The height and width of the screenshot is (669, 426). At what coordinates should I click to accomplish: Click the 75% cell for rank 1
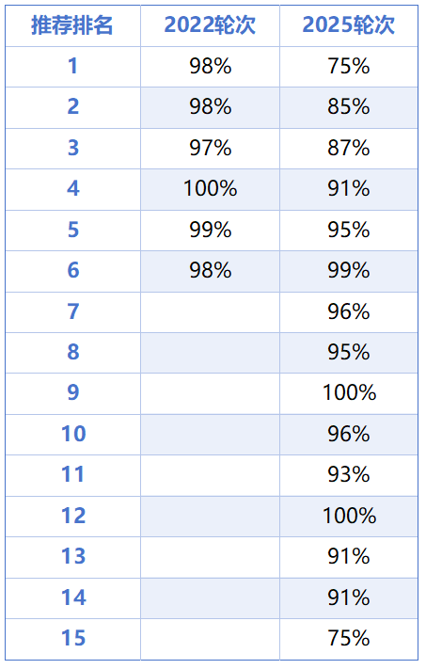[349, 67]
